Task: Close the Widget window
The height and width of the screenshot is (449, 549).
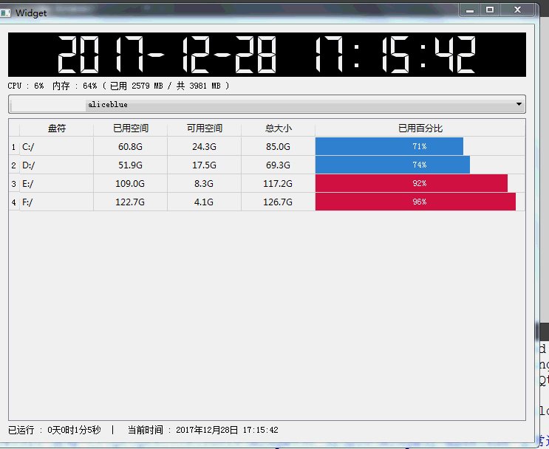Action: pyautogui.click(x=517, y=10)
